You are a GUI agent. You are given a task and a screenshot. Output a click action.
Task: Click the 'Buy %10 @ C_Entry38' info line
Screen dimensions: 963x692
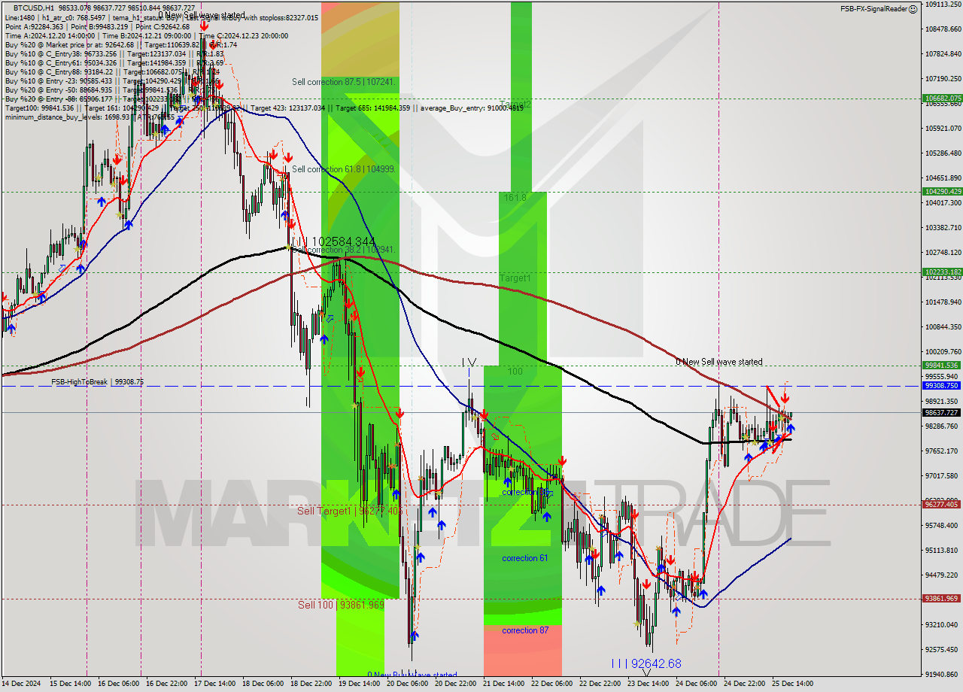114,53
